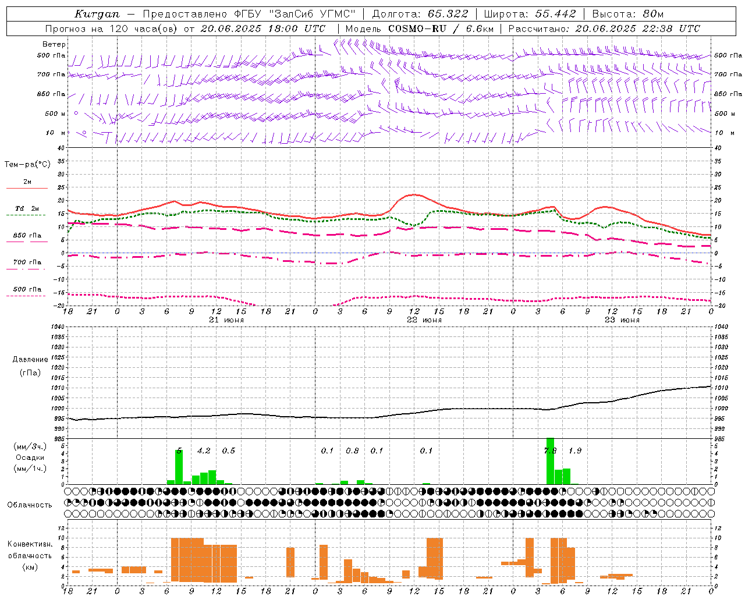Click the "Тем-ра(°C)" panel label
This screenshot has height=596, width=745.
(x=27, y=165)
